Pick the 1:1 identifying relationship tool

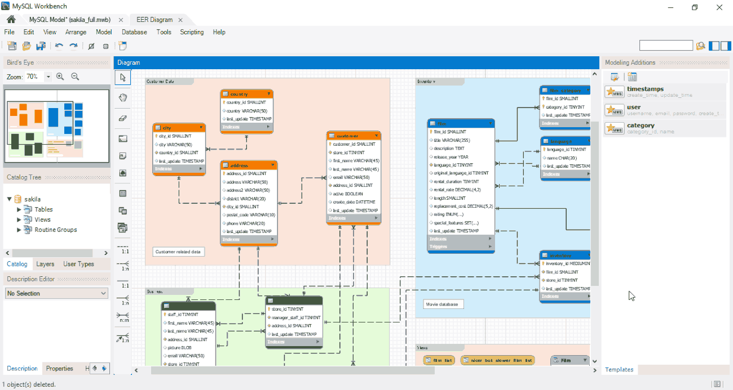coord(123,283)
